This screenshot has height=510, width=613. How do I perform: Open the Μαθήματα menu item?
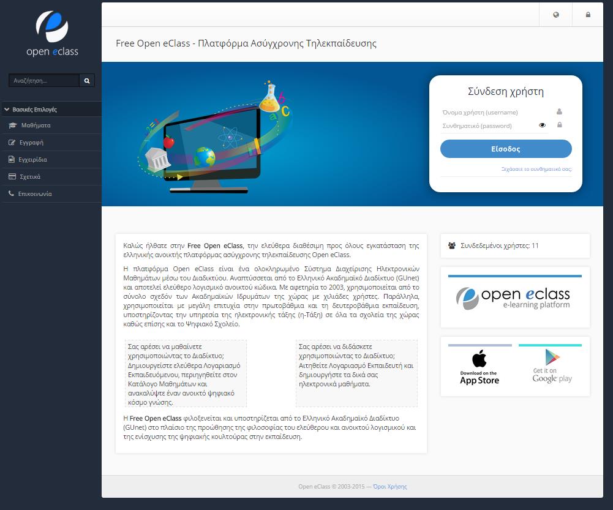(51, 126)
